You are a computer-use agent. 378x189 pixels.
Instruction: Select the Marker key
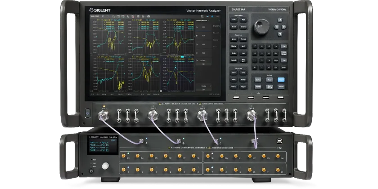[234, 46]
